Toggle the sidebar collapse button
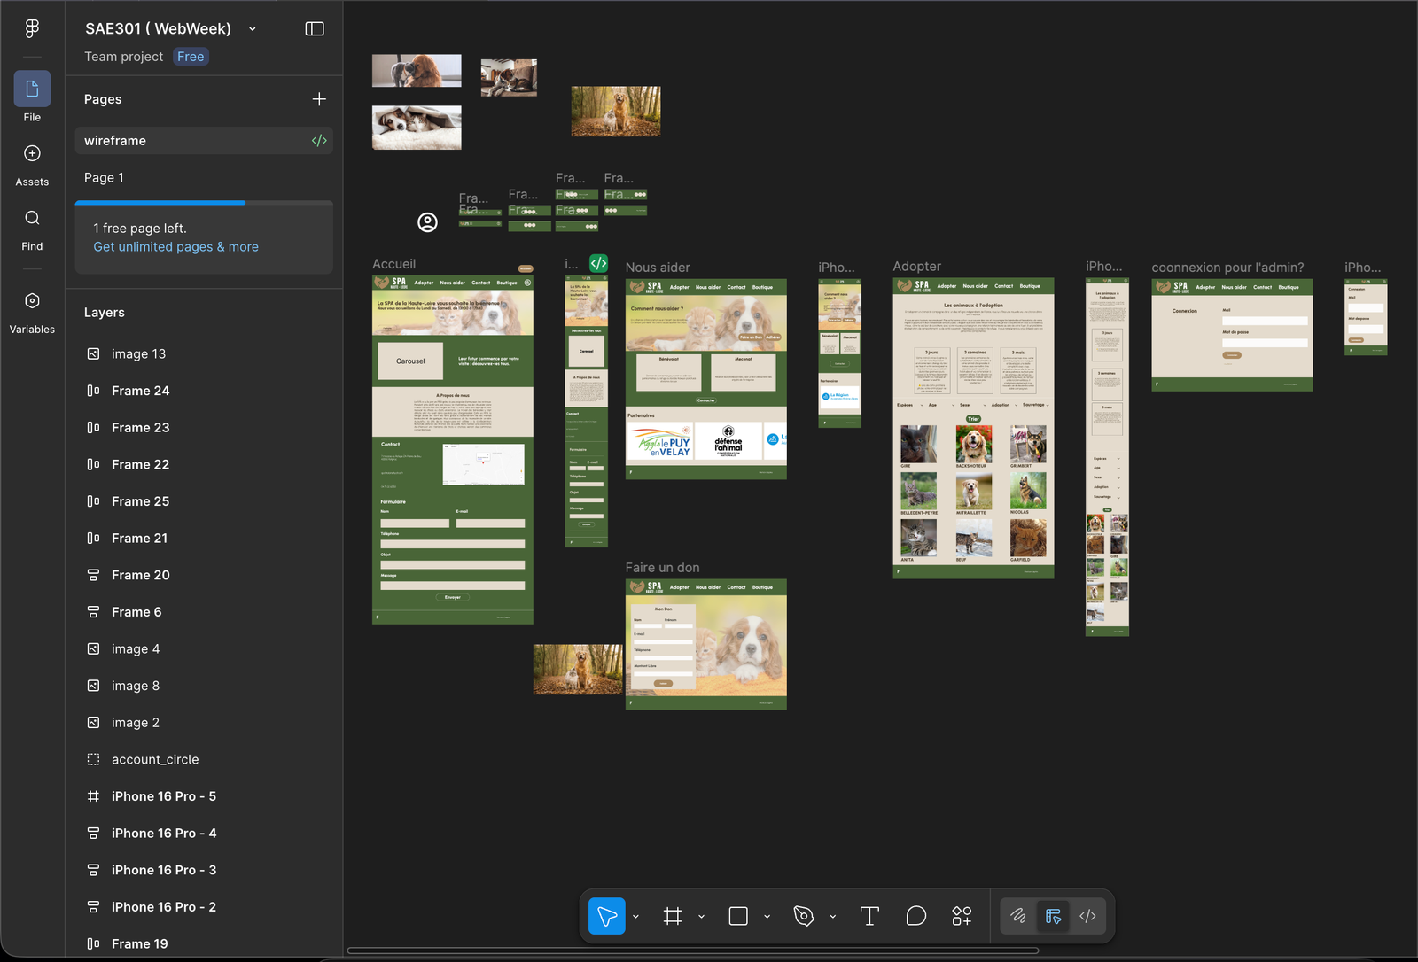The width and height of the screenshot is (1418, 962). coord(315,29)
